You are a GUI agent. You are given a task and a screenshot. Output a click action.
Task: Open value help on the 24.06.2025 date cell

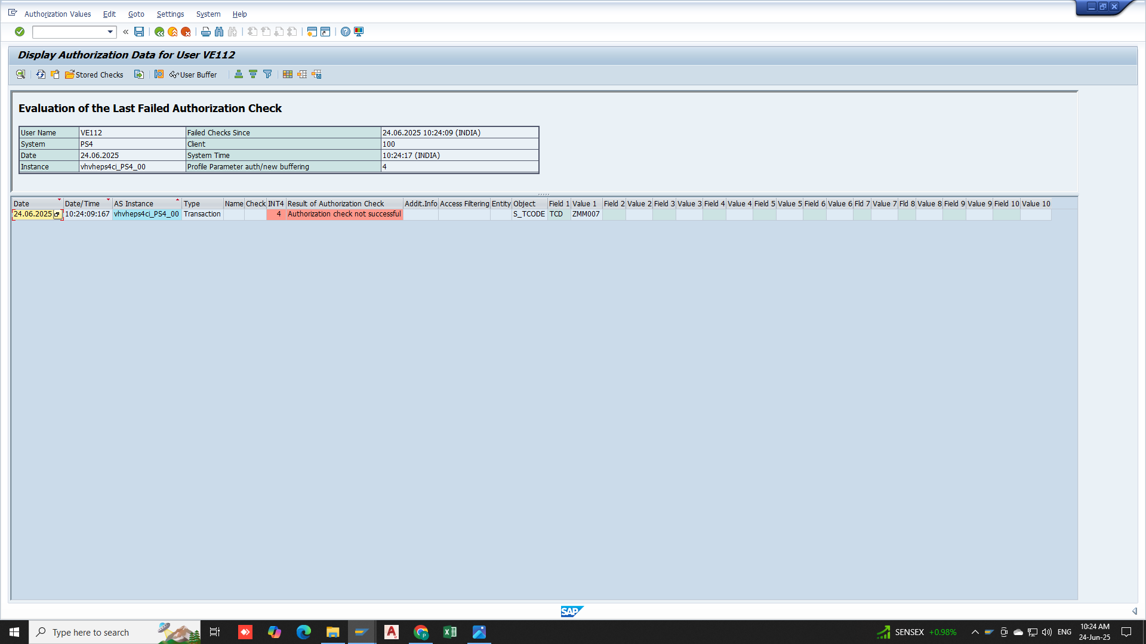(57, 215)
